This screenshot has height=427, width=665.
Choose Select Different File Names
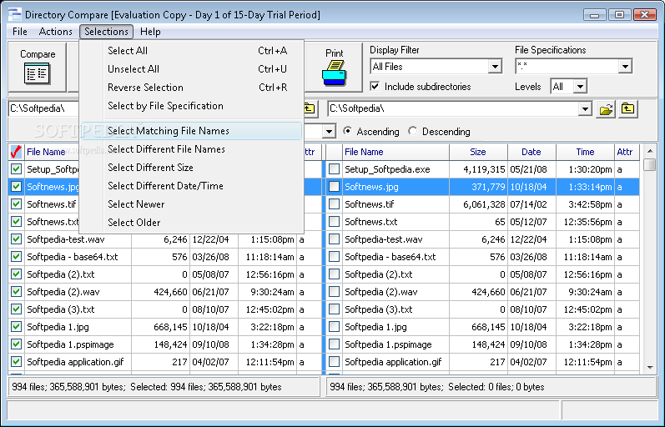[192, 149]
